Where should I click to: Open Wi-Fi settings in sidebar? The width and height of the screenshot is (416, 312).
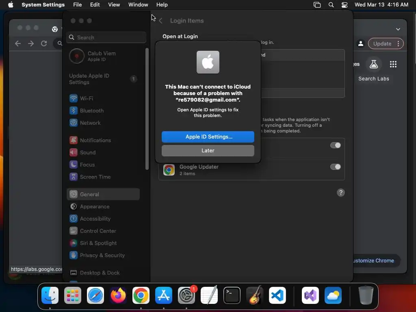point(103,98)
